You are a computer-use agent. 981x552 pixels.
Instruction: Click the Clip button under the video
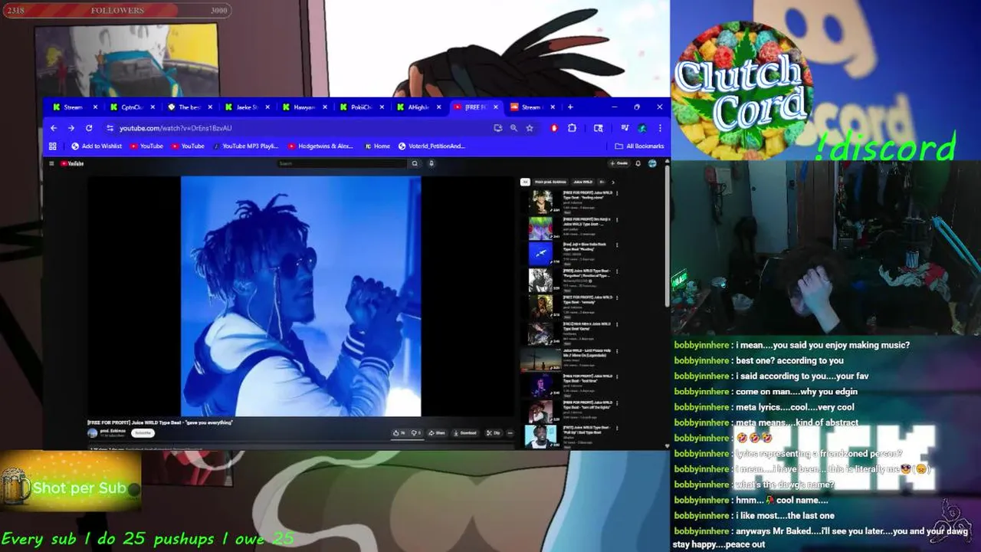[x=494, y=433]
